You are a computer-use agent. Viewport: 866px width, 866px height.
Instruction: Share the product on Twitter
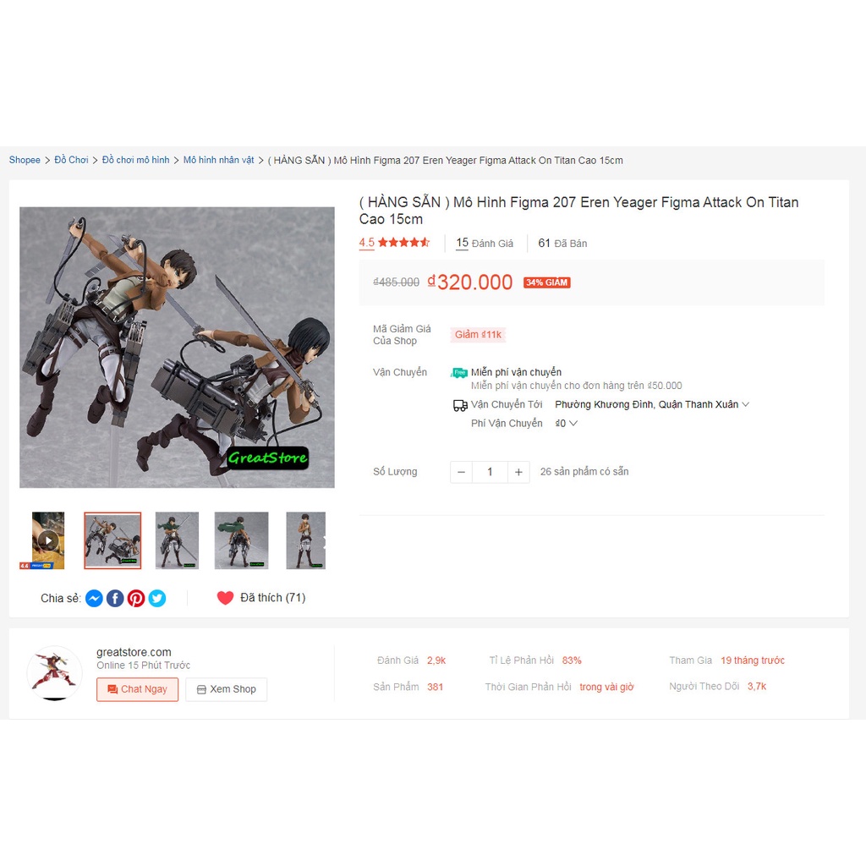(156, 598)
